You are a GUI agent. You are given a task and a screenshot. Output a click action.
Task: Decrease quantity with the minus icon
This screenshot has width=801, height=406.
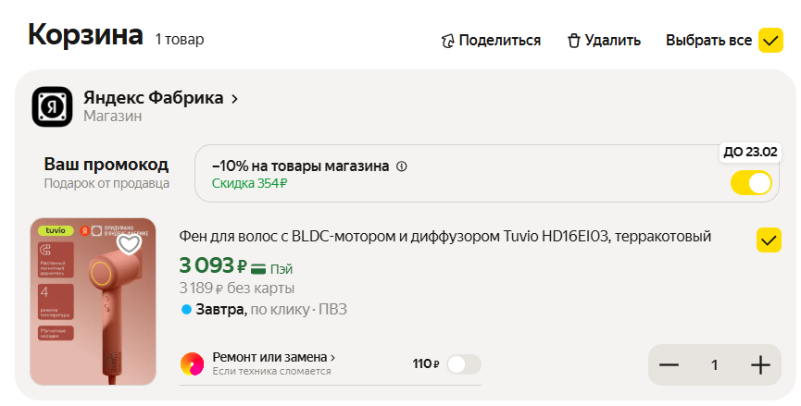(x=669, y=365)
